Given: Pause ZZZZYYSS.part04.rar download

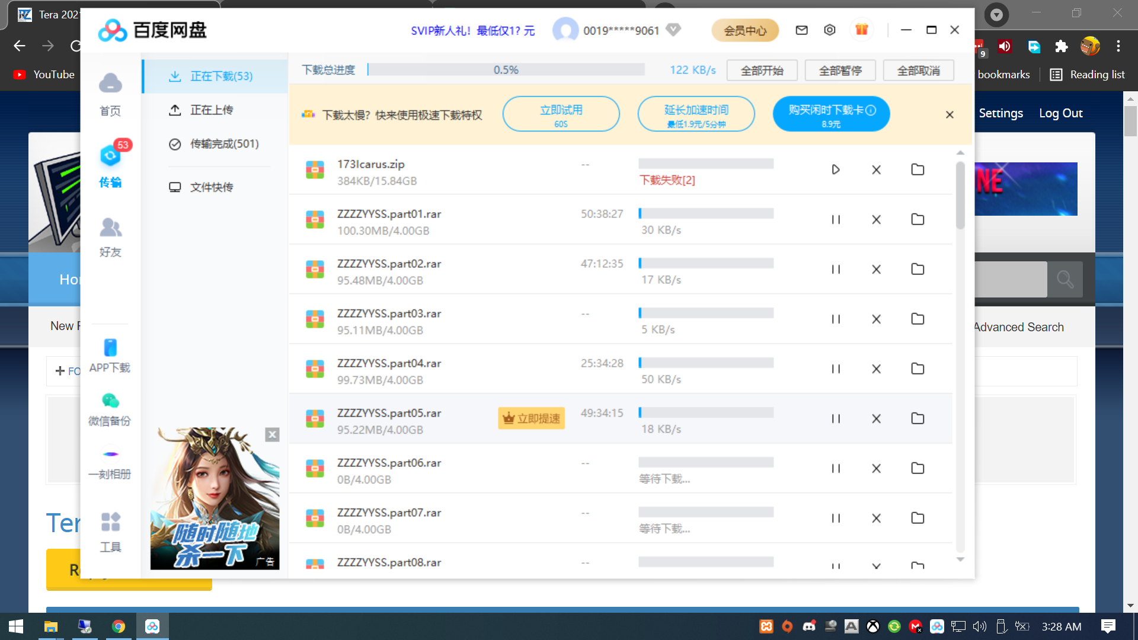Looking at the screenshot, I should pyautogui.click(x=836, y=369).
